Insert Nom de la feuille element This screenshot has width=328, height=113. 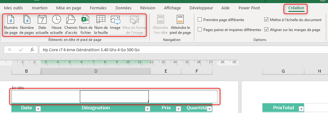coord(101,25)
